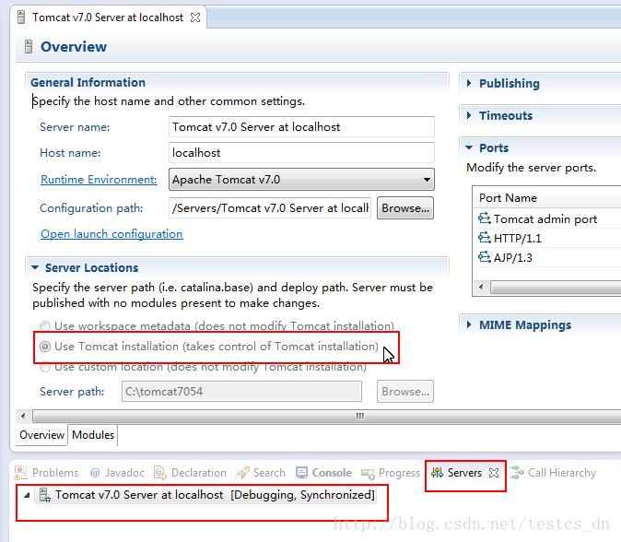Open the Progress tab
The image size is (621, 542).
coord(391,473)
